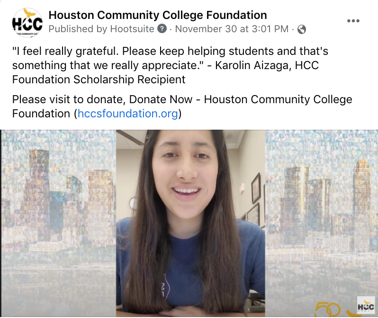This screenshot has width=378, height=318.
Task: Click the Published by Hootsuite label
Action: 101,29
